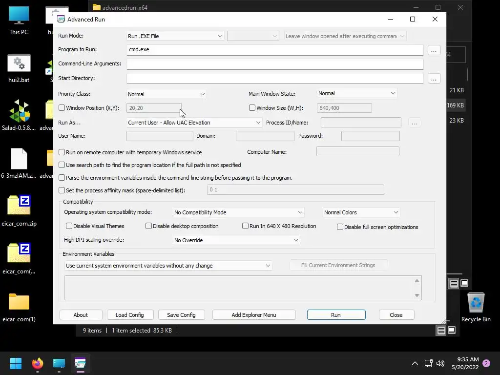Click the Load Config button
500x375 pixels.
pyautogui.click(x=130, y=315)
